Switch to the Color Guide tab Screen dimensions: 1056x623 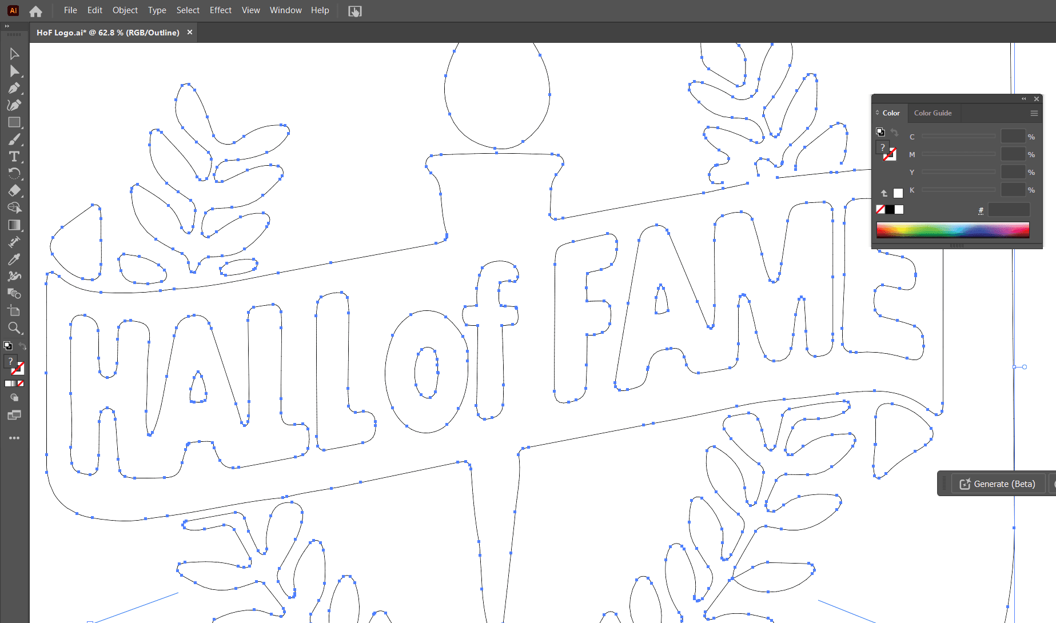point(933,113)
